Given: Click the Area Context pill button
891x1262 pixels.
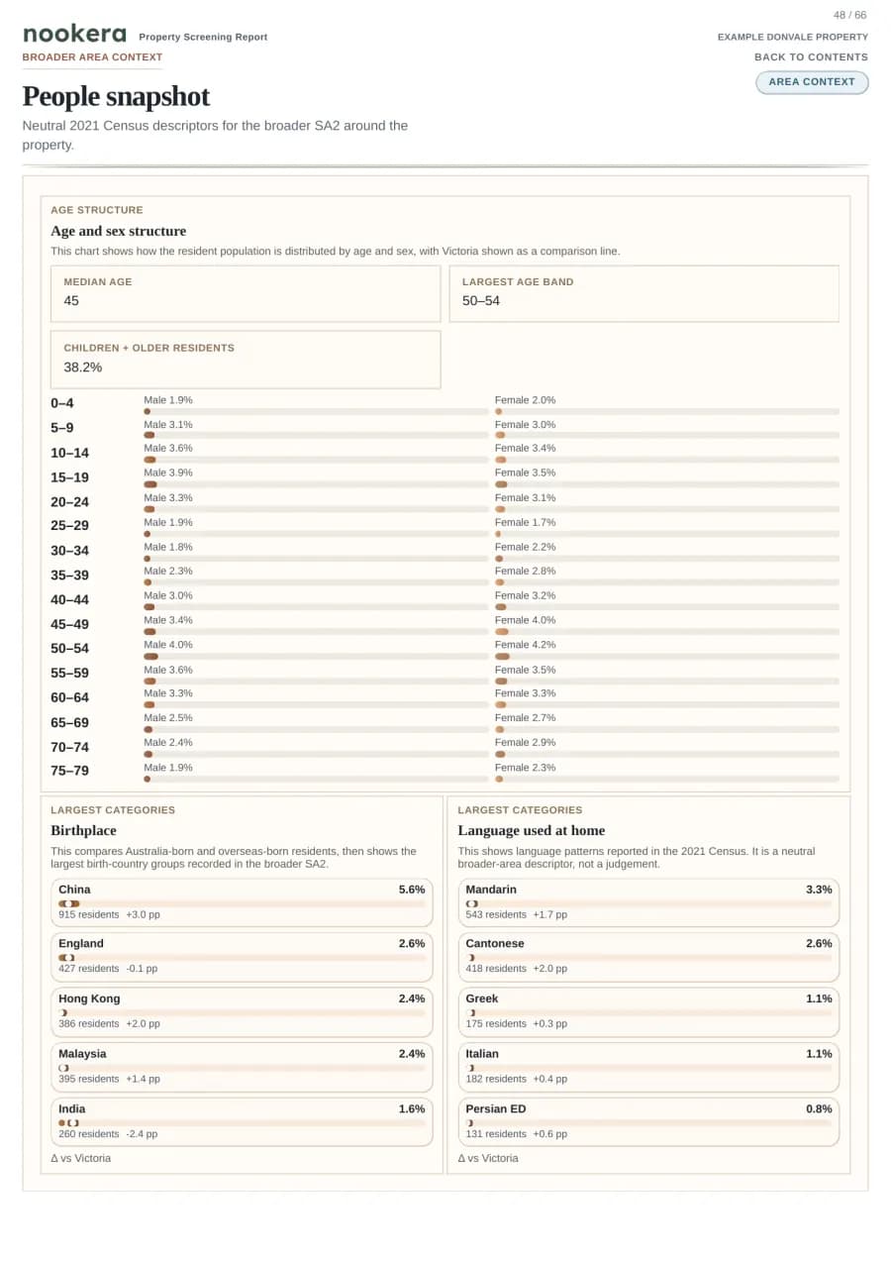Looking at the screenshot, I should [x=812, y=82].
